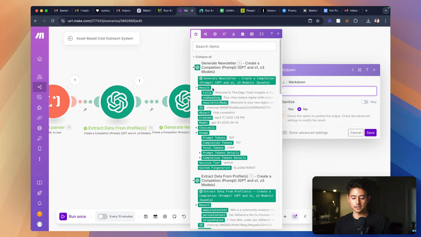Switch to the math functions X¹ tab

pos(224,34)
